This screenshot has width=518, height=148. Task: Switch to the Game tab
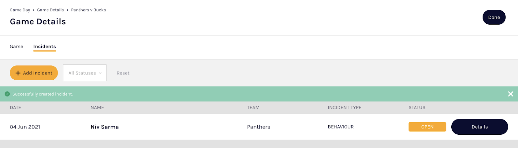coord(17,47)
